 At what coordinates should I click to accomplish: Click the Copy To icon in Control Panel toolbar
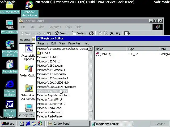pos(106,33)
